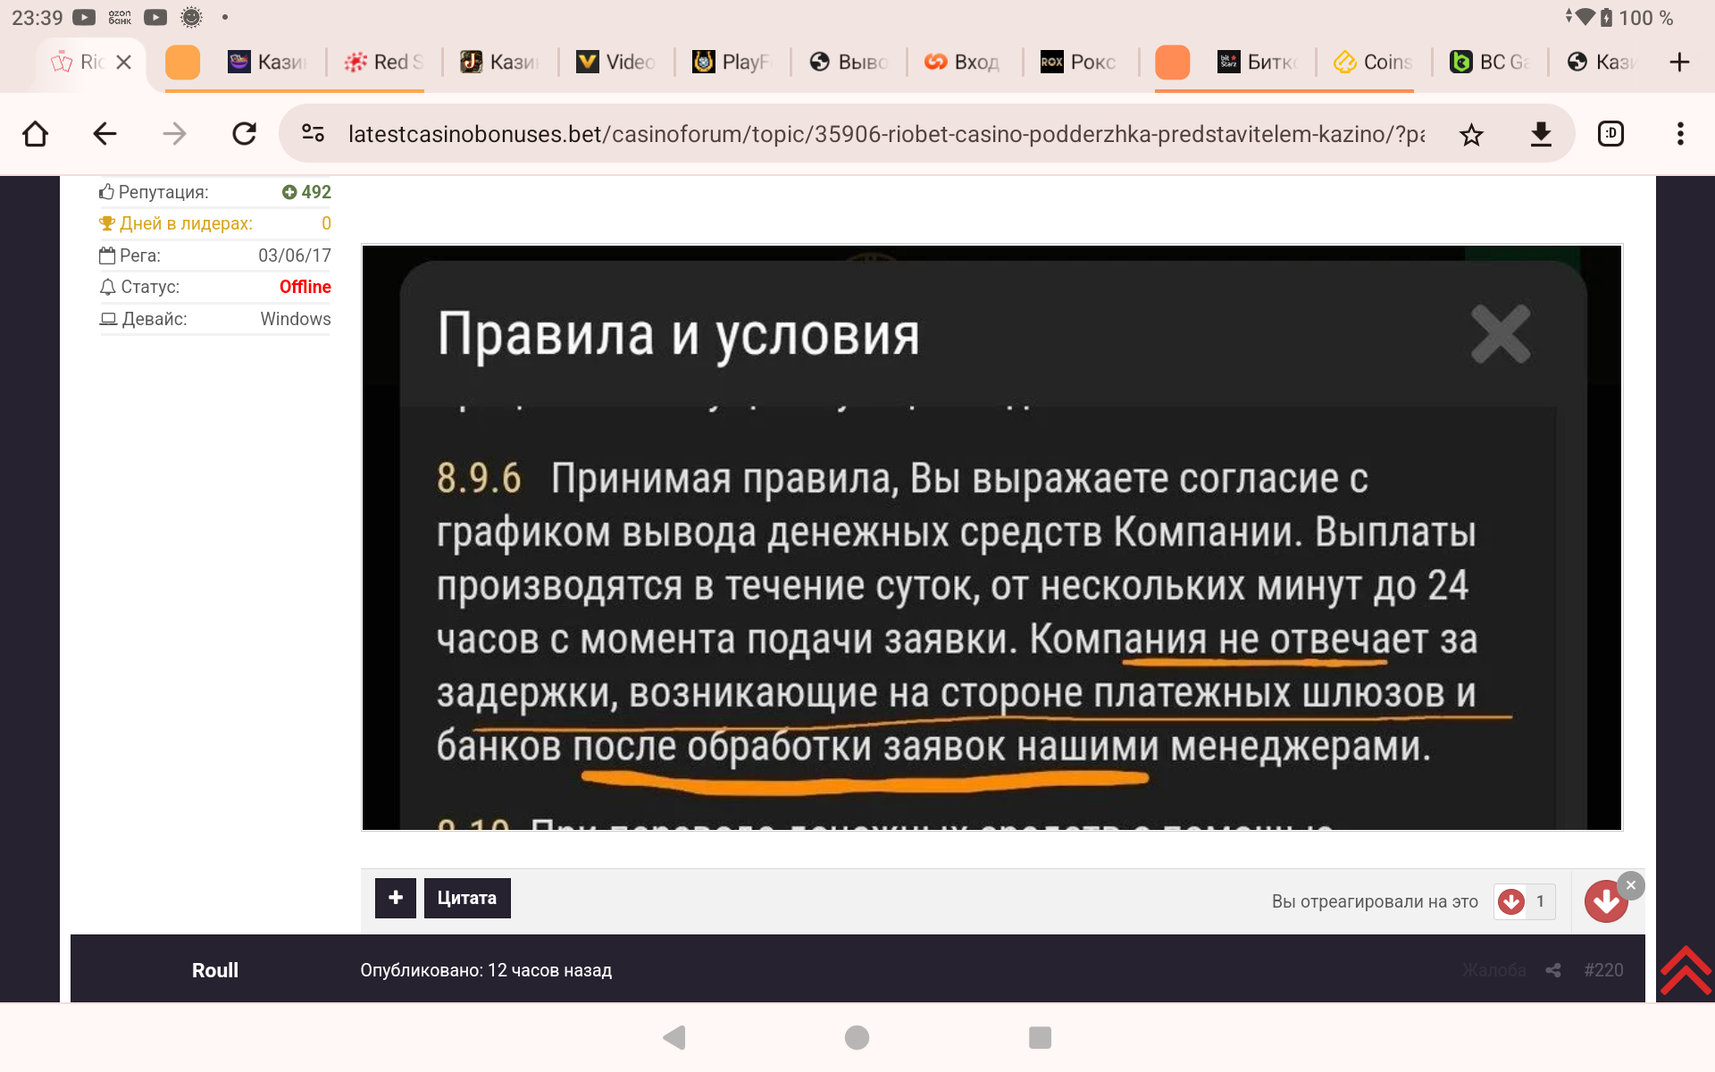Tap the browser Home icon
The image size is (1715, 1072).
(x=36, y=134)
